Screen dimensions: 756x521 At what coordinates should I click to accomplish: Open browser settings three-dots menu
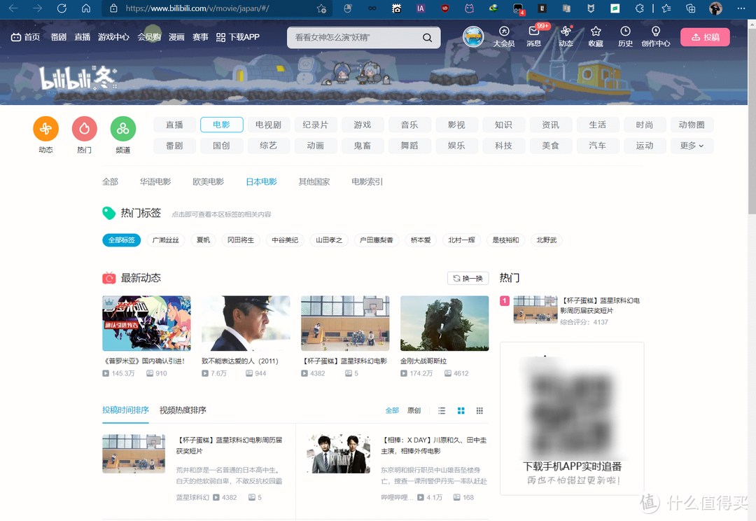pos(741,8)
